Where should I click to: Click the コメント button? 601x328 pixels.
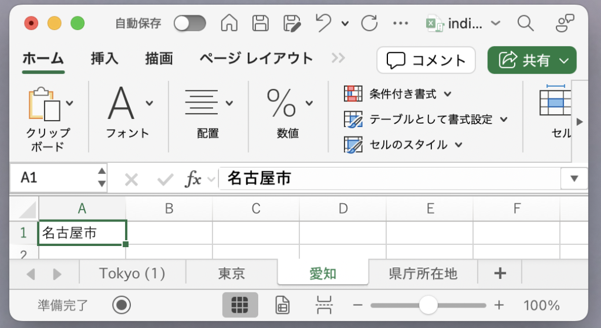point(426,60)
